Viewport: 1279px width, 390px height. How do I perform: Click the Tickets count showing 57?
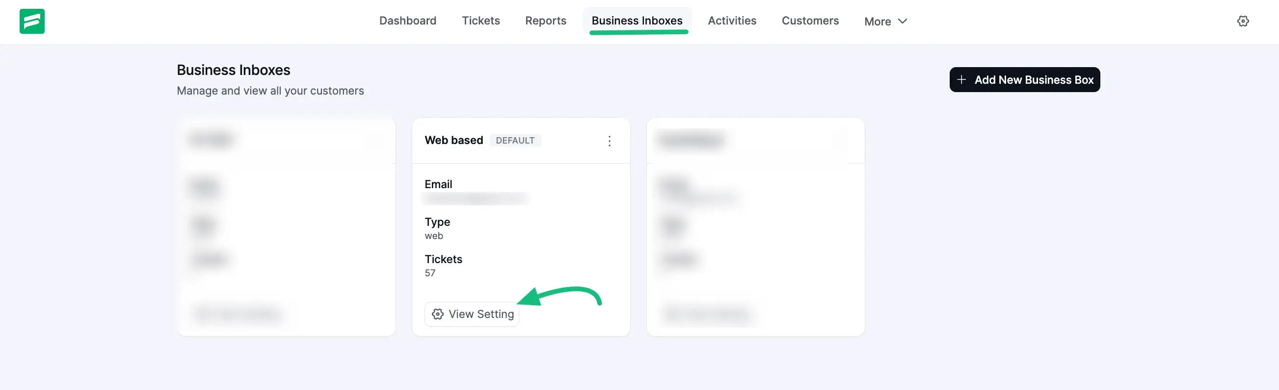point(430,272)
